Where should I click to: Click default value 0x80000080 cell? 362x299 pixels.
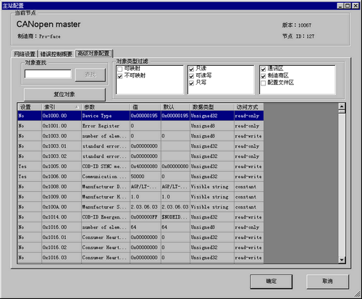(175, 167)
